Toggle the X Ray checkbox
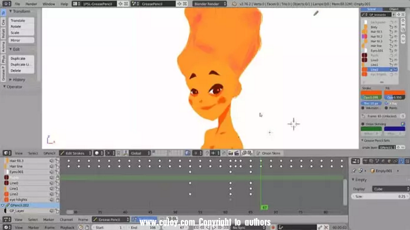 [387, 103]
